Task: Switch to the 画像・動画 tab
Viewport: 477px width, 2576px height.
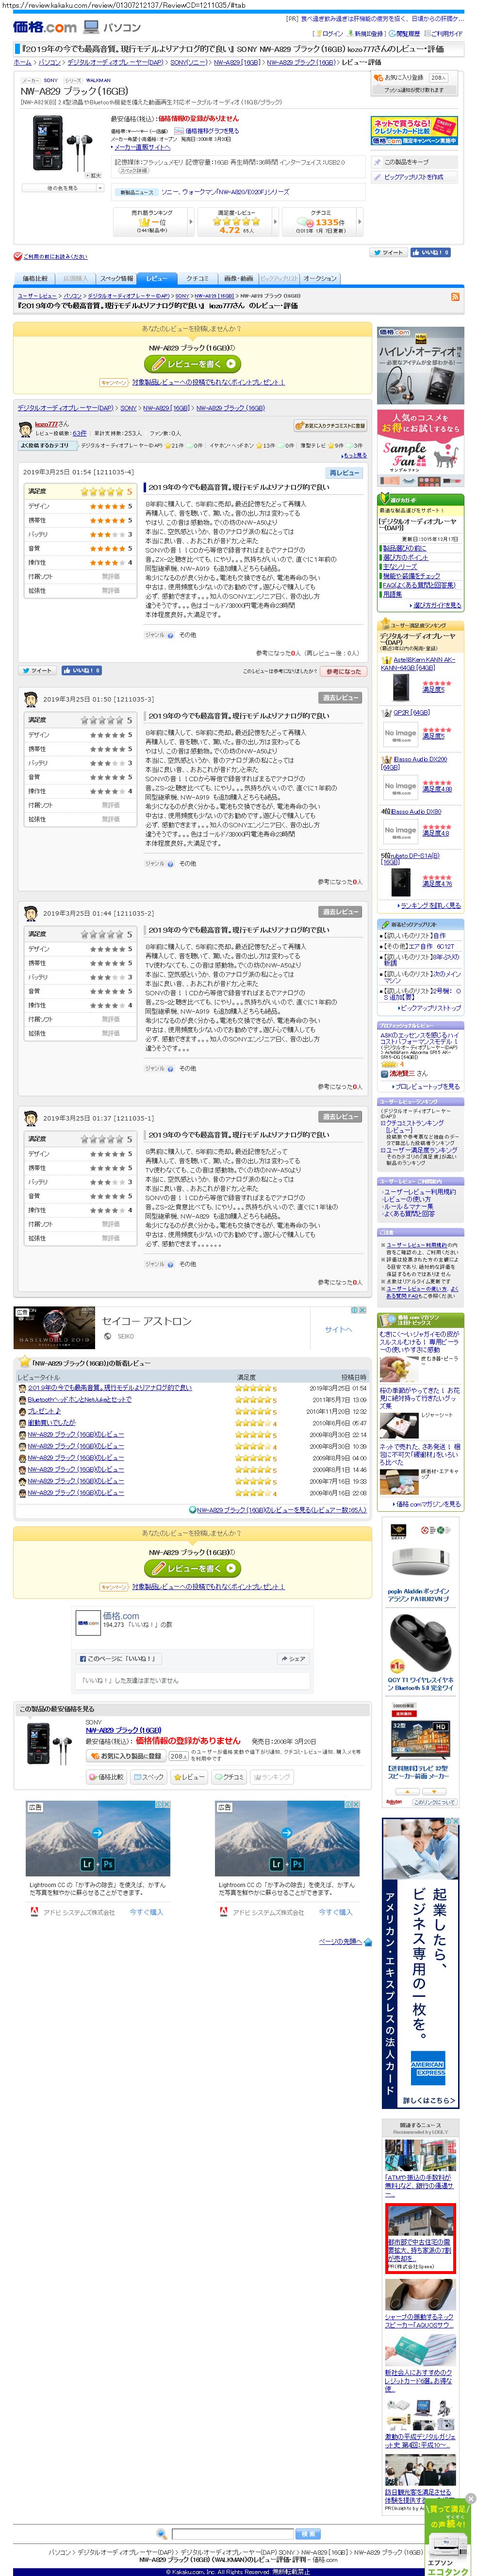Action: (238, 279)
